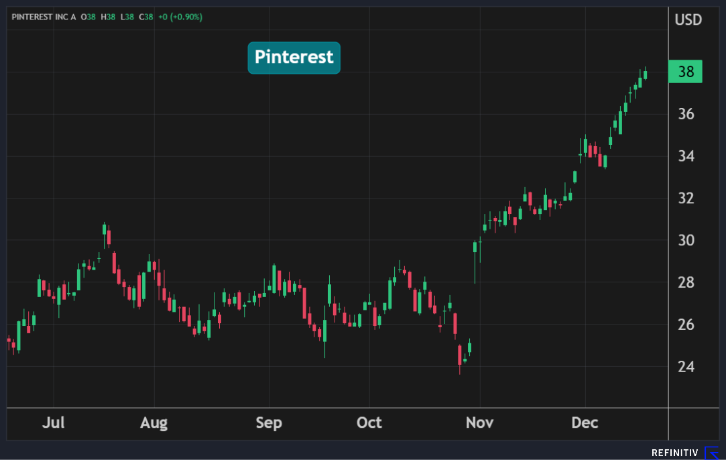Screen dimensions: 726x460
Task: Select the Jul label on time axis
Action: click(53, 423)
